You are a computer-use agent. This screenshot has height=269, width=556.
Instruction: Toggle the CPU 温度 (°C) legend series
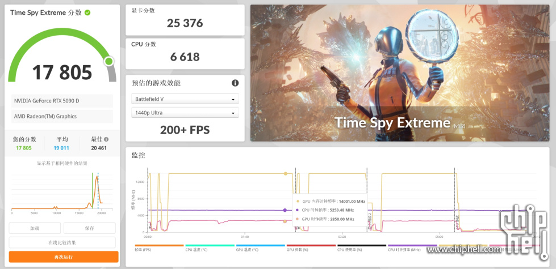pyautogui.click(x=210, y=247)
